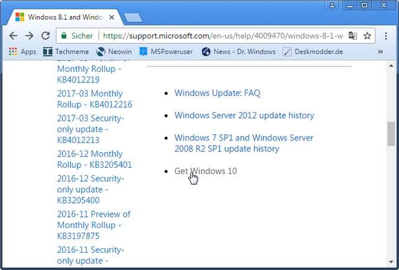The width and height of the screenshot is (399, 270).
Task: Click the page scrollbar down arrow
Action: point(391,262)
